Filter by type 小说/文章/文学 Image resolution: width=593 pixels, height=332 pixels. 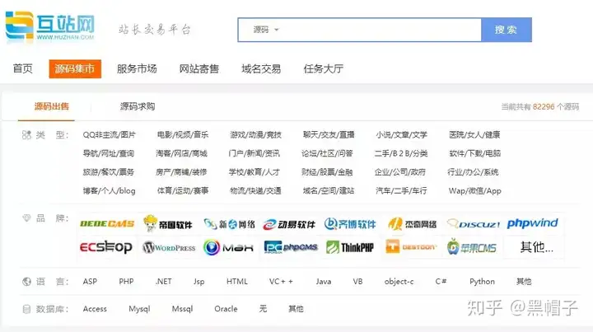[x=402, y=134]
